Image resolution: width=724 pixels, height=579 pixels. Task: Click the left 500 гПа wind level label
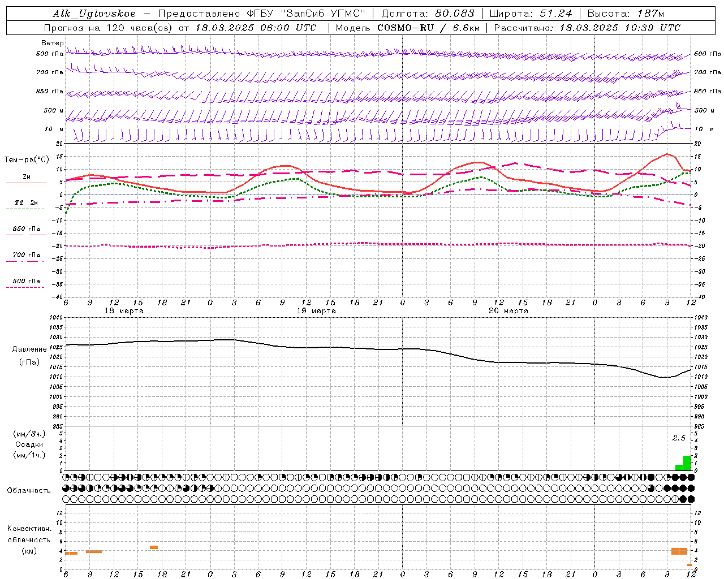tap(50, 54)
